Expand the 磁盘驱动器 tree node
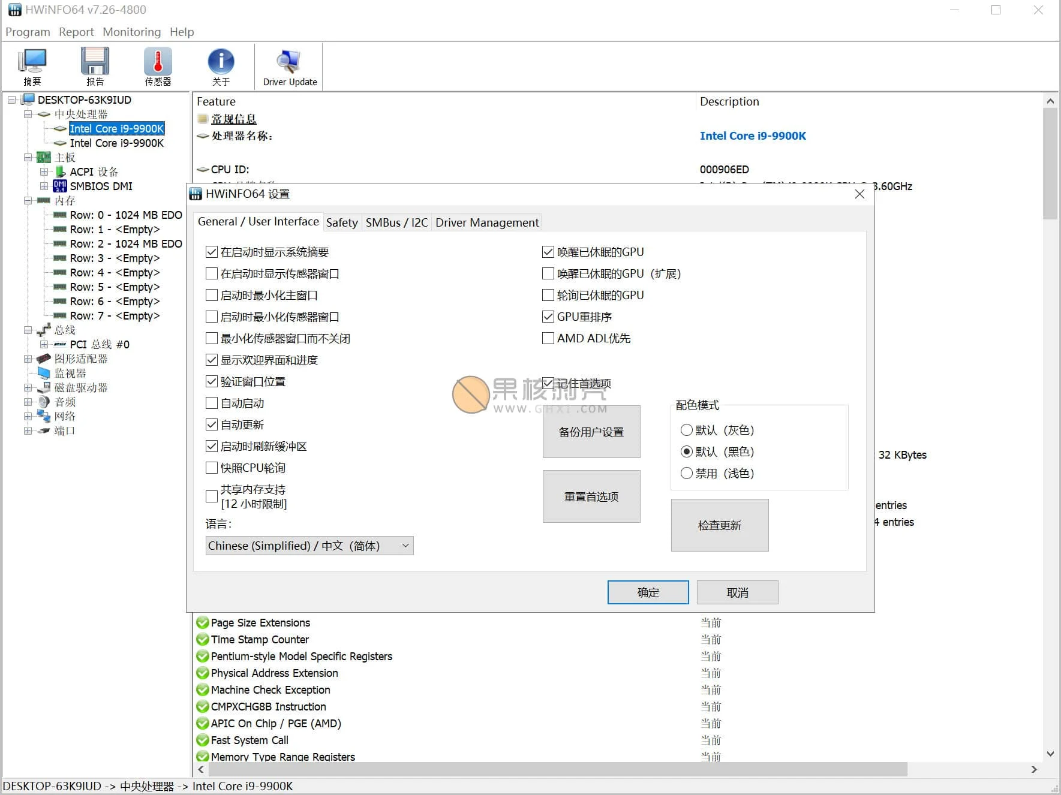 [28, 387]
